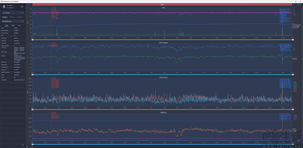Open the device selection dropdown

coord(13,13)
